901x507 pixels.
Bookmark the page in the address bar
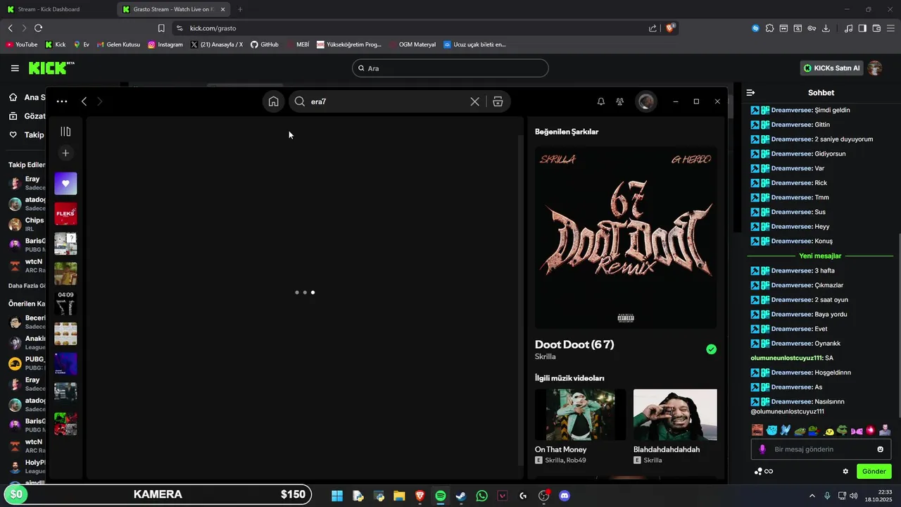(x=161, y=28)
